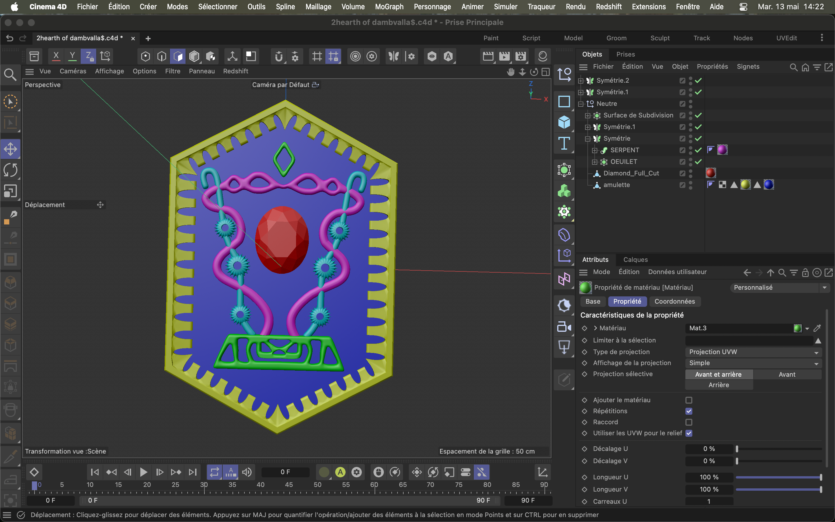Toggle green check of Symétrie.2 object

click(698, 80)
